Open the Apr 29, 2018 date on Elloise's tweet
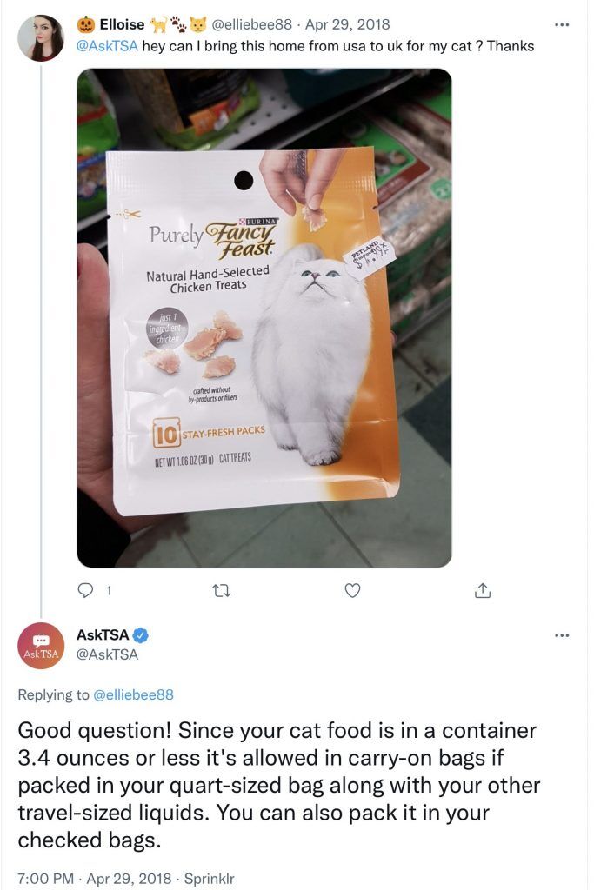Image resolution: width=594 pixels, height=890 pixels. click(x=348, y=24)
